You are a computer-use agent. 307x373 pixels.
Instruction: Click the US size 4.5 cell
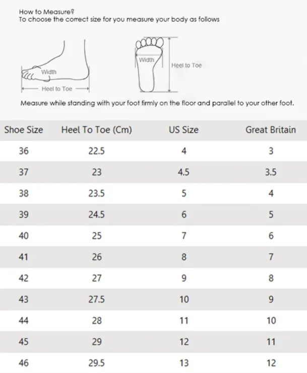click(183, 172)
